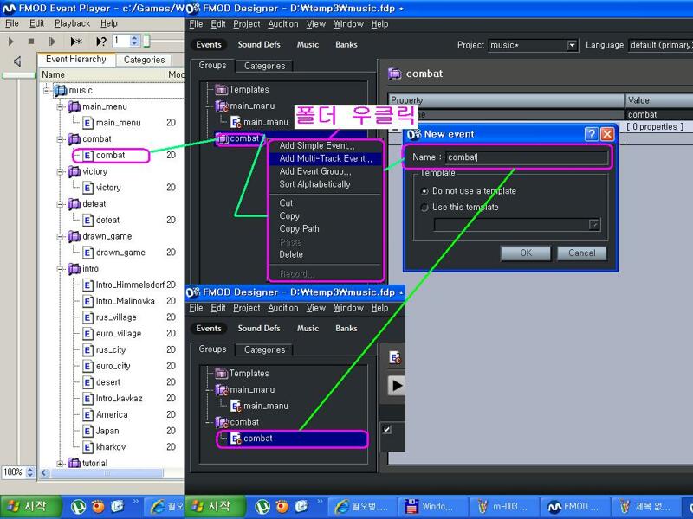Choose Add Event Group... from context menu
The height and width of the screenshot is (519, 693).
[326, 171]
